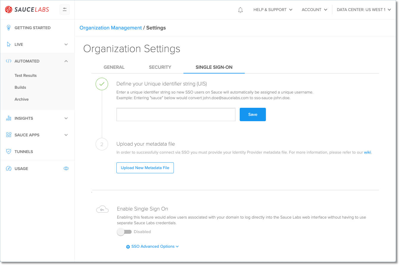The height and width of the screenshot is (265, 399).
Task: Focus the unique identifier string input field
Action: (x=176, y=114)
